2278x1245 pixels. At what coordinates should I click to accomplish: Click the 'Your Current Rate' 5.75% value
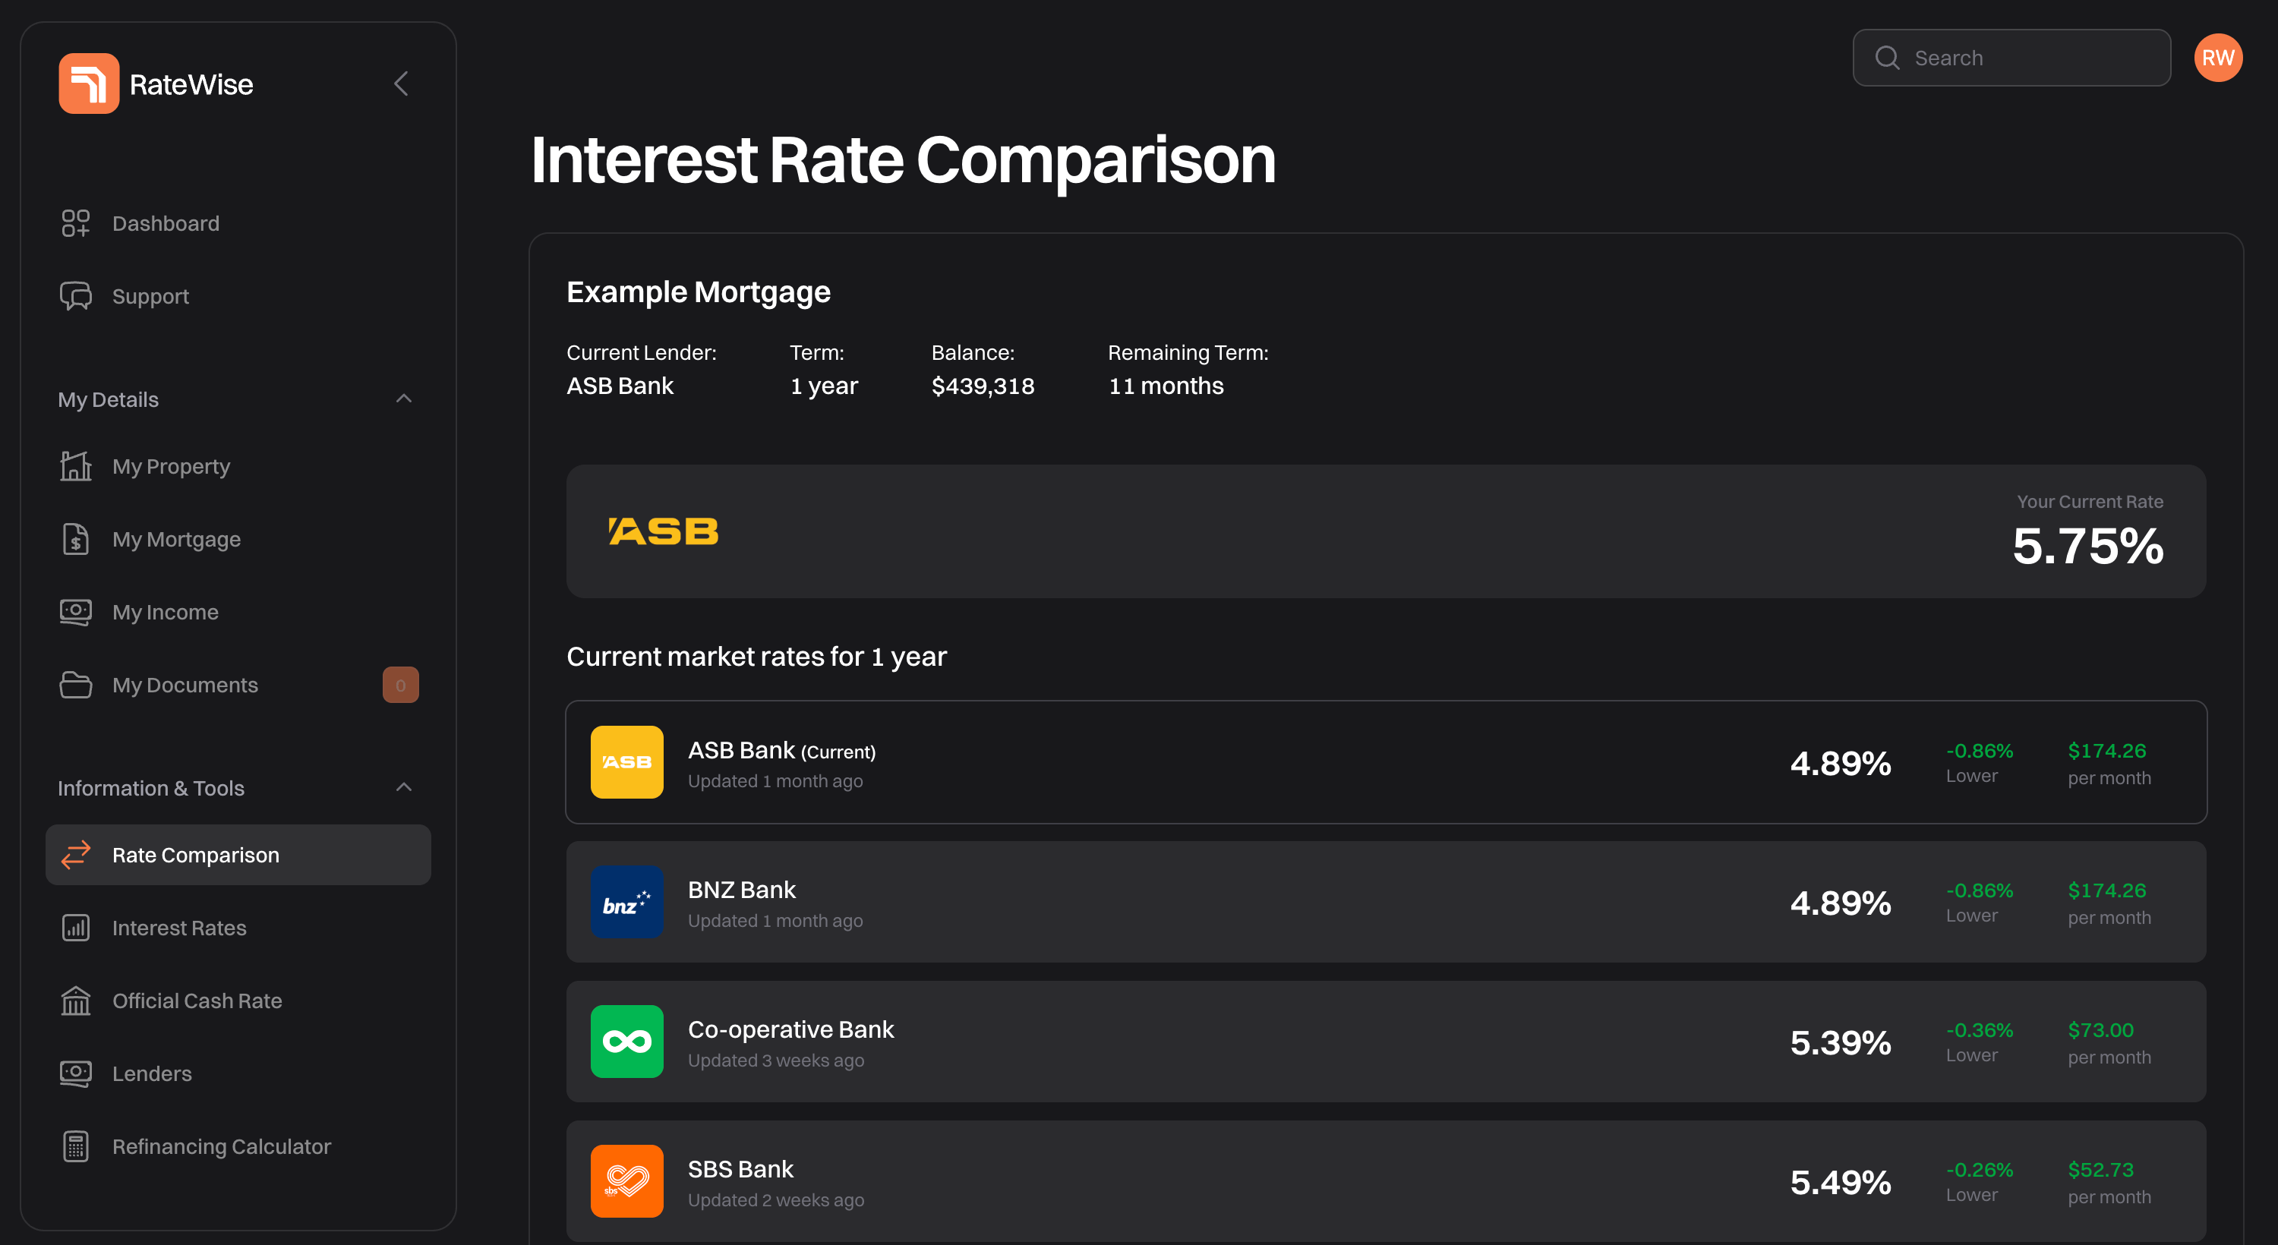tap(2088, 546)
